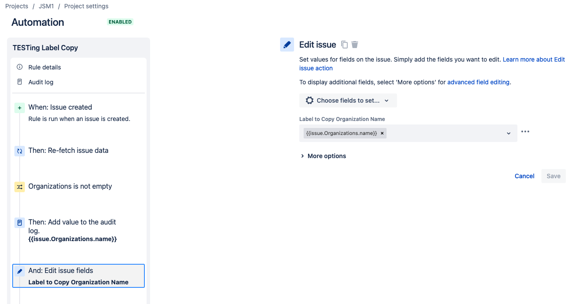575x304 pixels.
Task: Remove the issue.Organizations.name value chip
Action: pos(382,133)
